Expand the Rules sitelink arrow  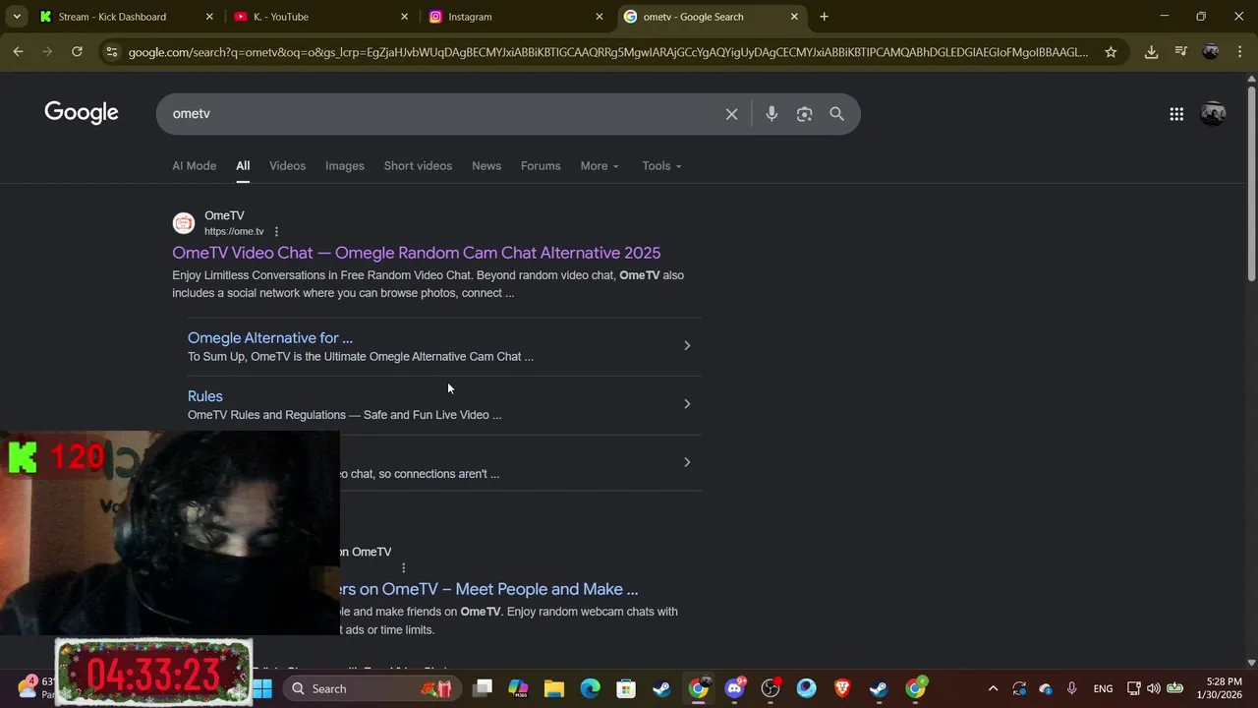coord(687,404)
